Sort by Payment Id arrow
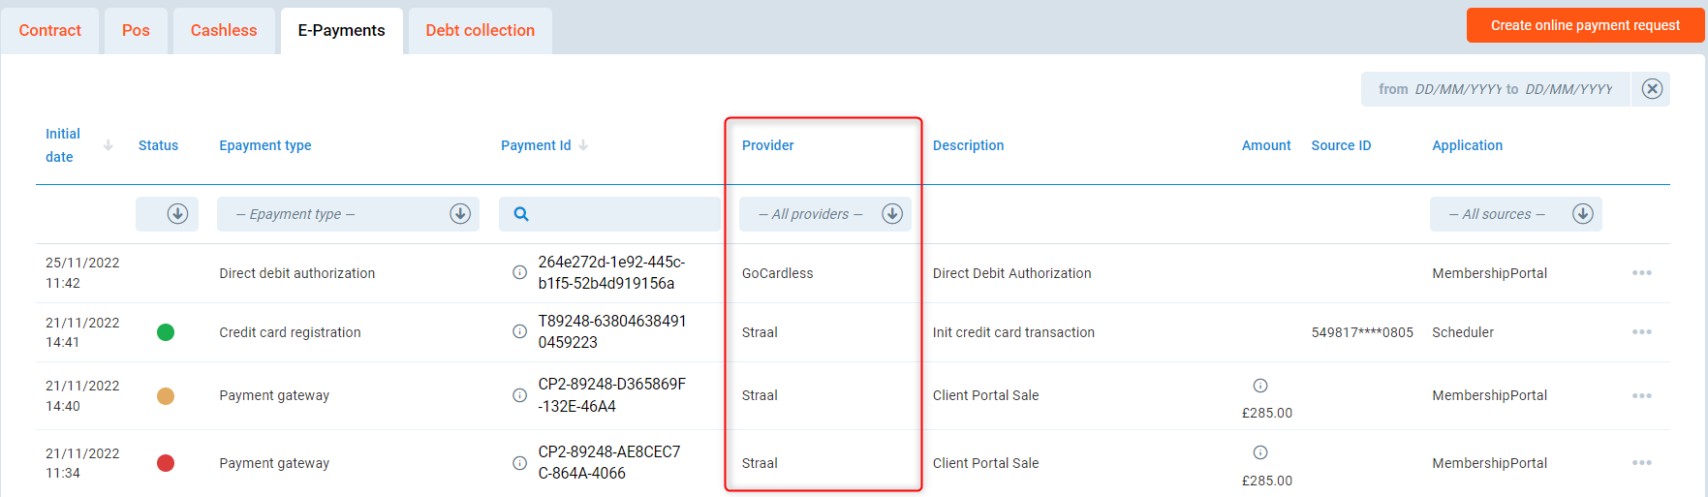The width and height of the screenshot is (1708, 497). (x=583, y=145)
